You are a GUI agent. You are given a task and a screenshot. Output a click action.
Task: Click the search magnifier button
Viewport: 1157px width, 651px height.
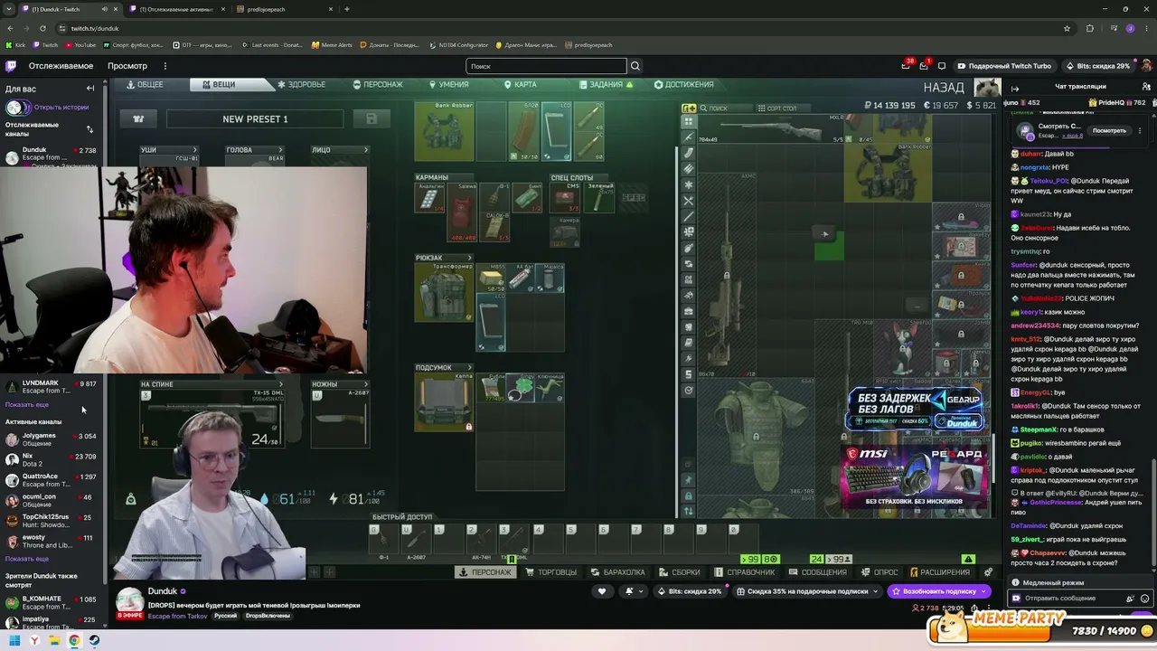[635, 66]
